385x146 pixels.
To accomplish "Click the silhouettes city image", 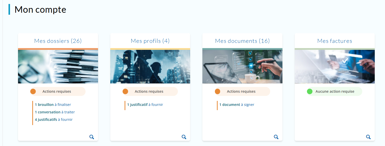I will 150,67.
